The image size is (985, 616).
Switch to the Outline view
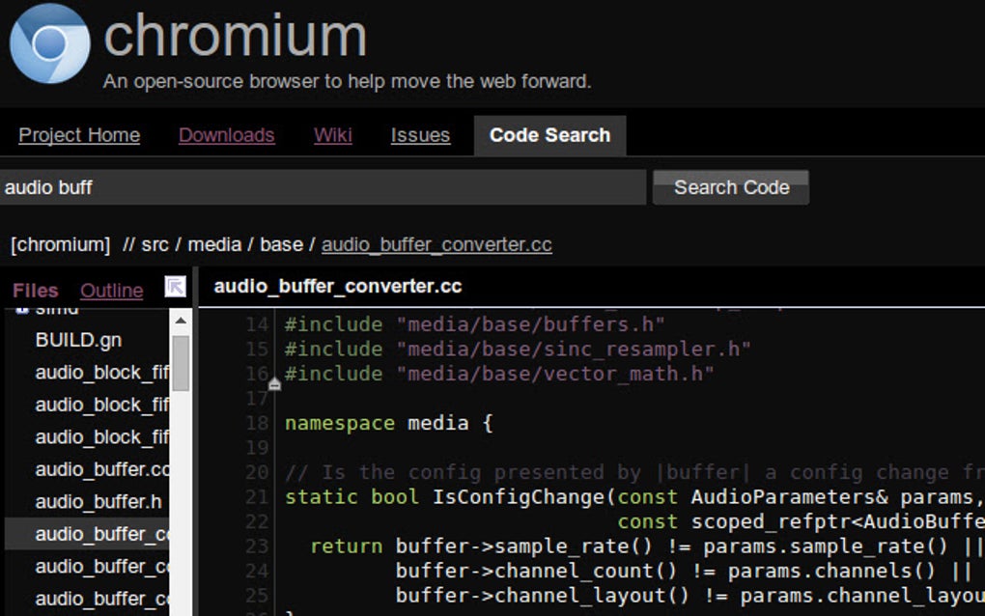111,291
